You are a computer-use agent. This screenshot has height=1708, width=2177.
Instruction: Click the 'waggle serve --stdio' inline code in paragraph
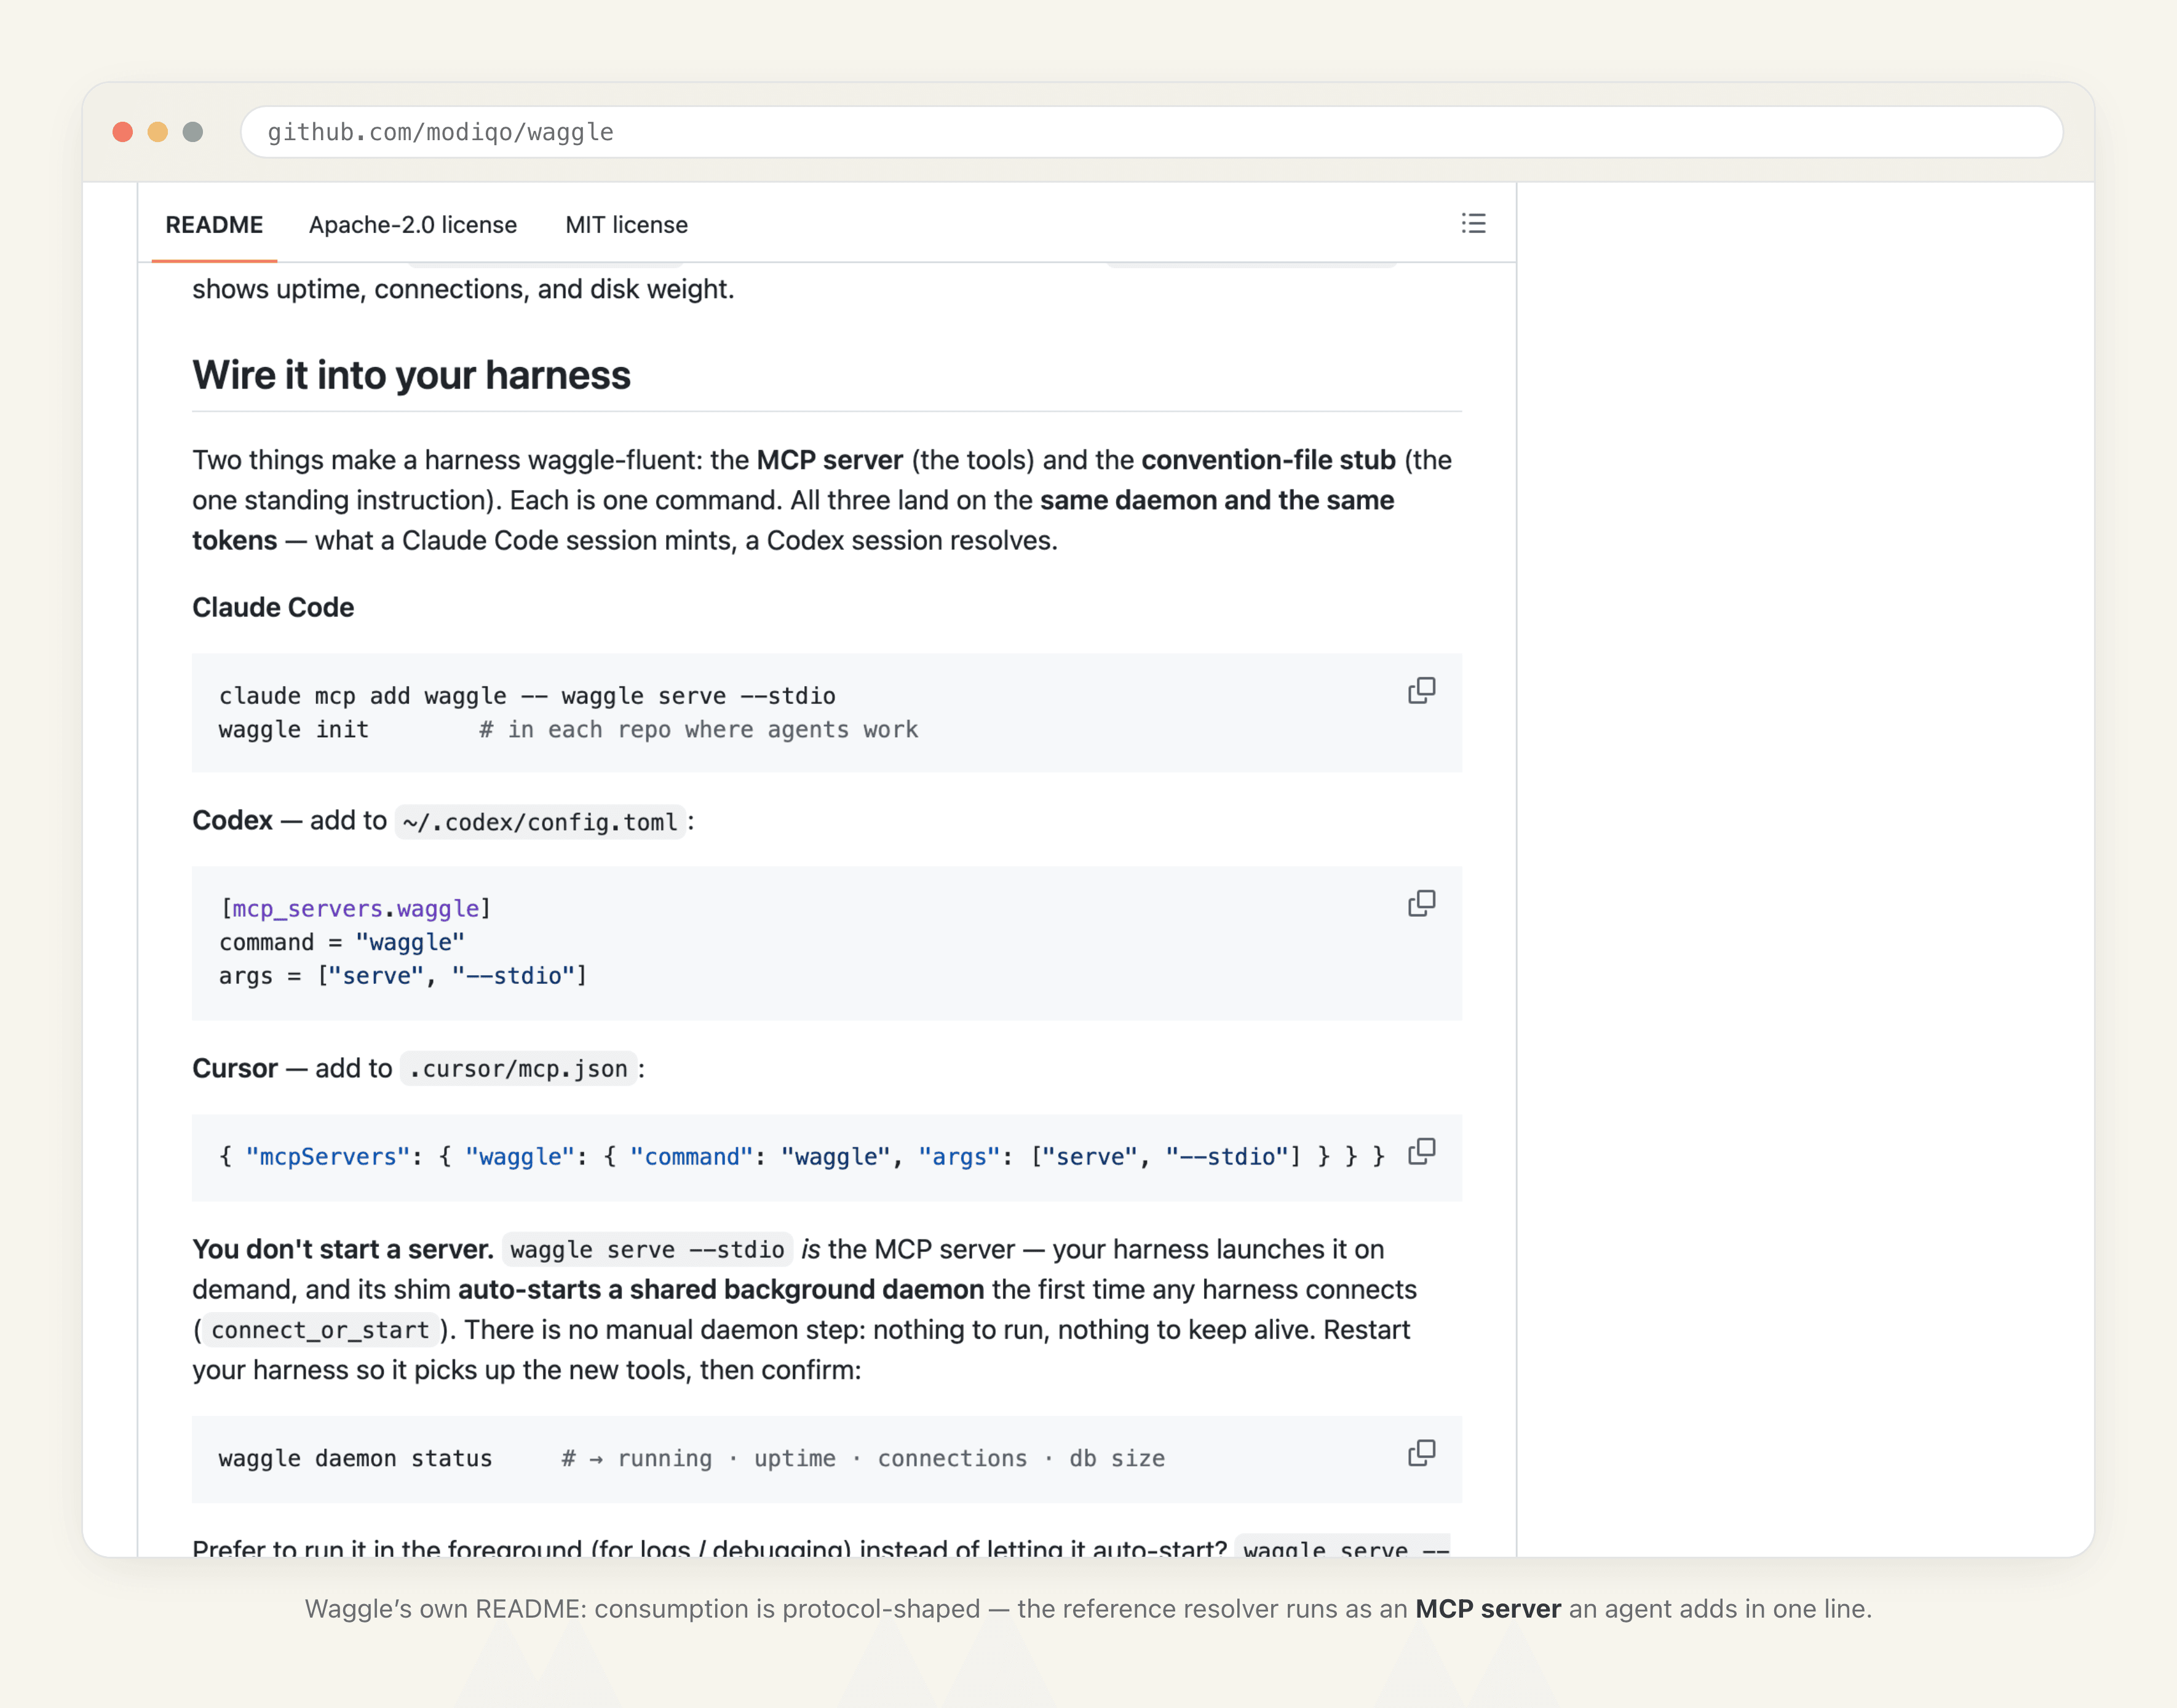pos(647,1250)
